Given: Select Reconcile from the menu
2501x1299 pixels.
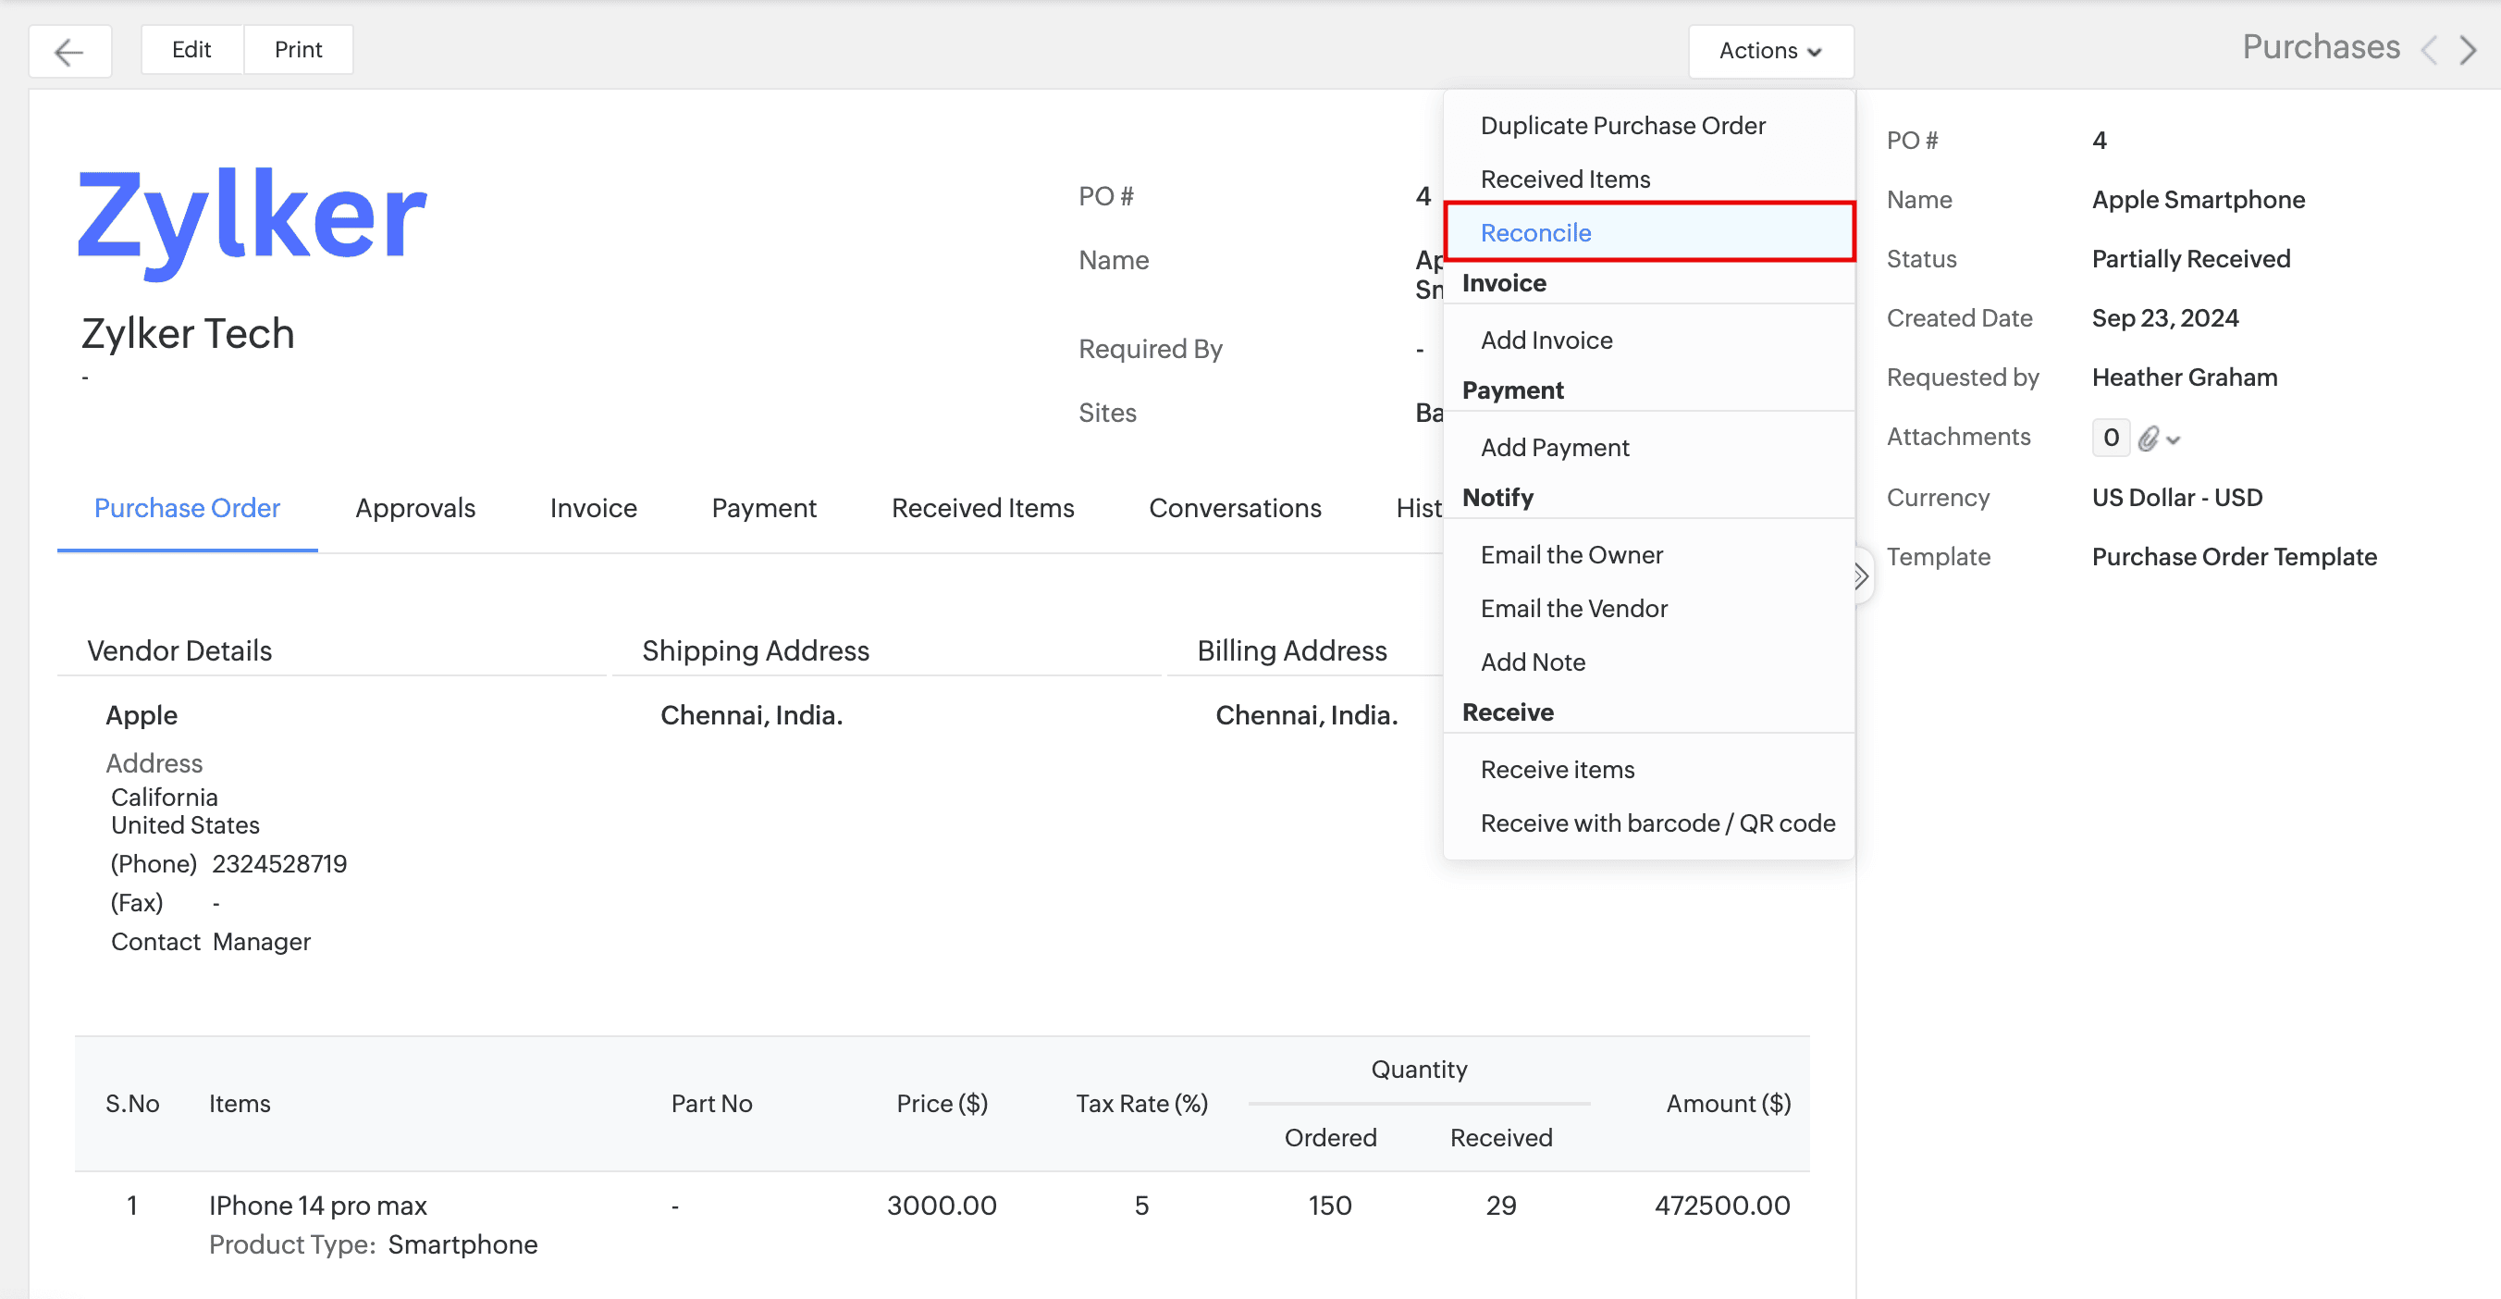Looking at the screenshot, I should coord(1535,233).
